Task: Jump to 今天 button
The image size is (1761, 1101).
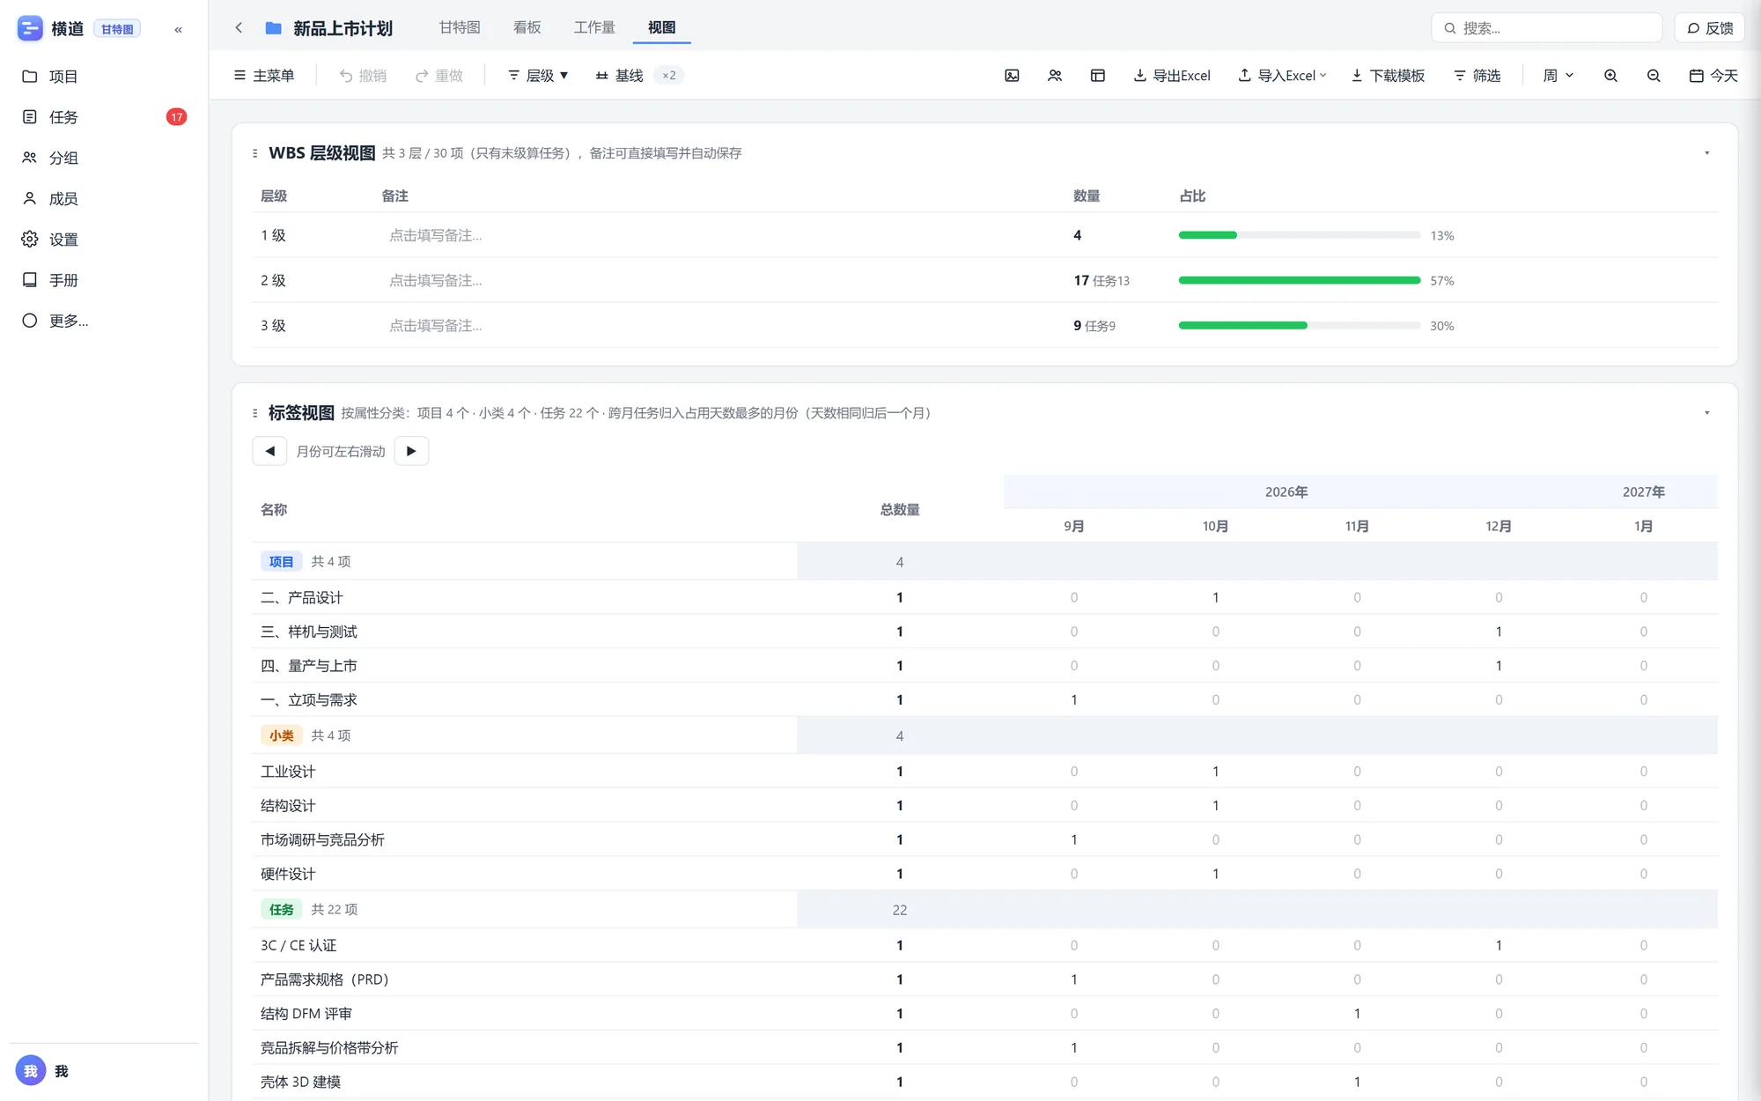Action: tap(1713, 76)
